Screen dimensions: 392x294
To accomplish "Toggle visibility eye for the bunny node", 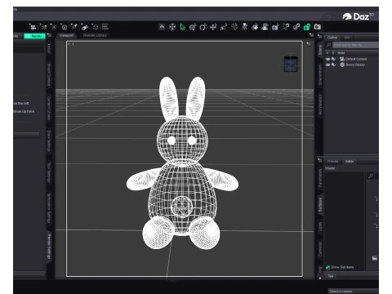I will pos(328,65).
